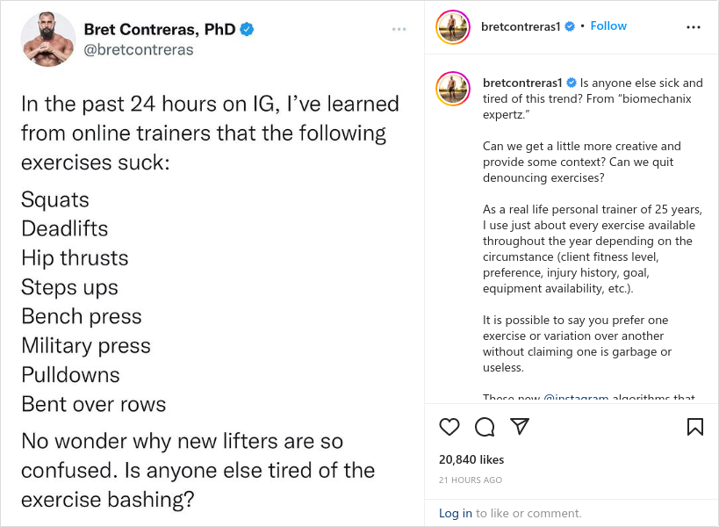Click the blue verified badge on the tweet
The height and width of the screenshot is (527, 719).
pos(247,29)
